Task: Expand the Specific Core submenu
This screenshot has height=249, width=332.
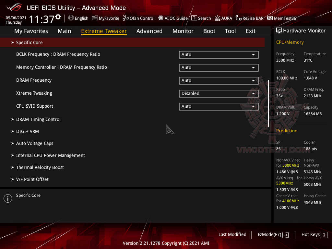Action: coord(132,42)
